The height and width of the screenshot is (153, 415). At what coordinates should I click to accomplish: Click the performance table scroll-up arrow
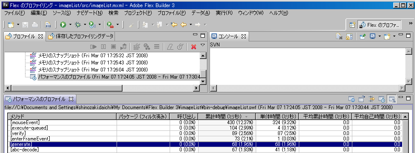[405, 116]
